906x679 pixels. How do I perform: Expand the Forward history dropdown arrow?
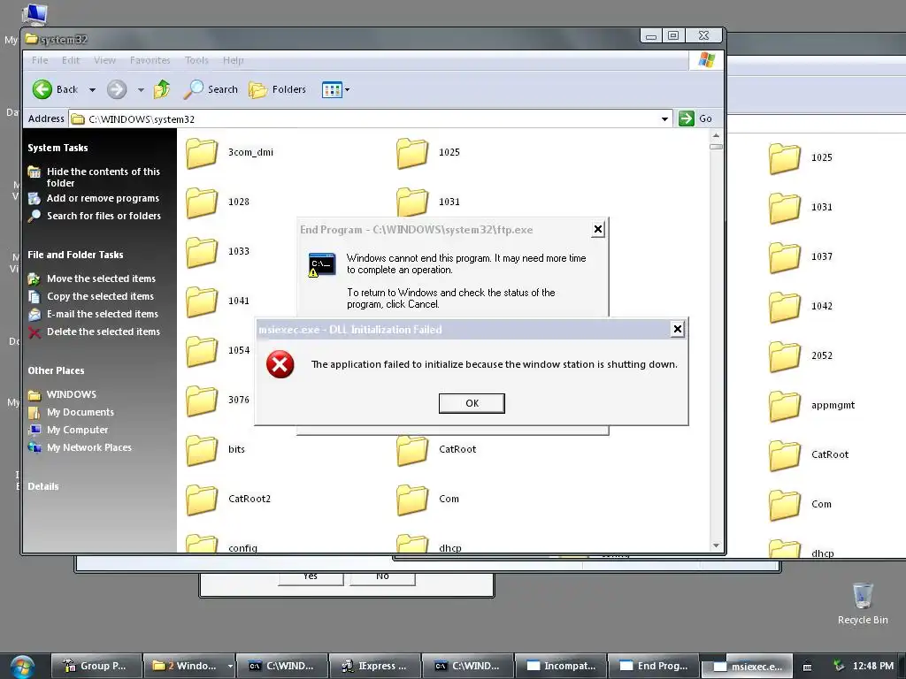pos(141,90)
